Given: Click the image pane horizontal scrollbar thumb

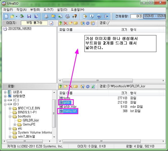Looking at the screenshot, I should coord(97,81).
